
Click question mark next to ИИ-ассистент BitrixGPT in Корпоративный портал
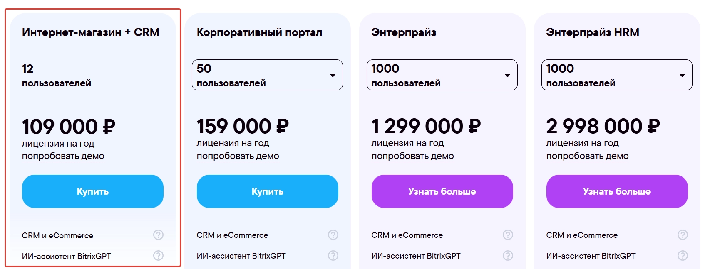click(x=333, y=256)
